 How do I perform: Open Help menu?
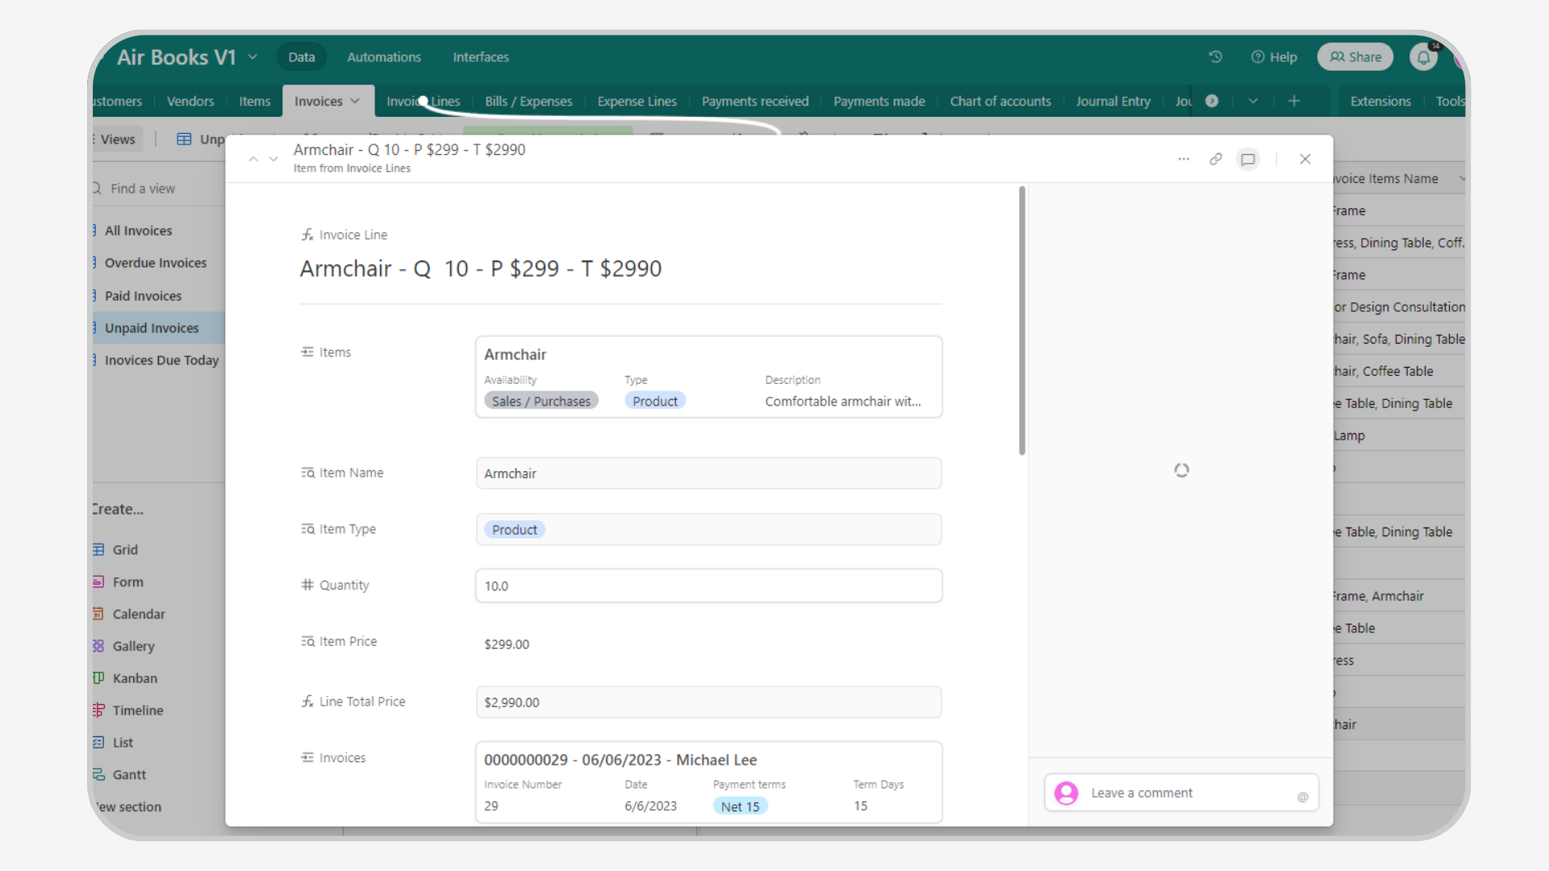pyautogui.click(x=1274, y=56)
